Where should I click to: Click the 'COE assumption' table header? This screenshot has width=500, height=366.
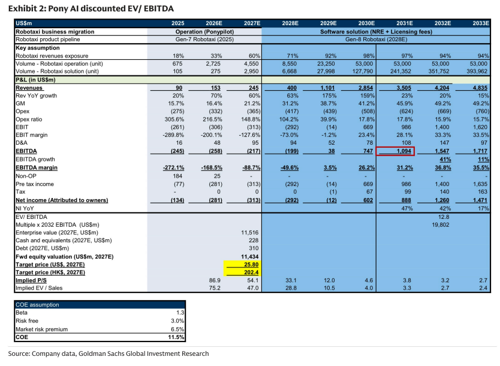[37, 304]
